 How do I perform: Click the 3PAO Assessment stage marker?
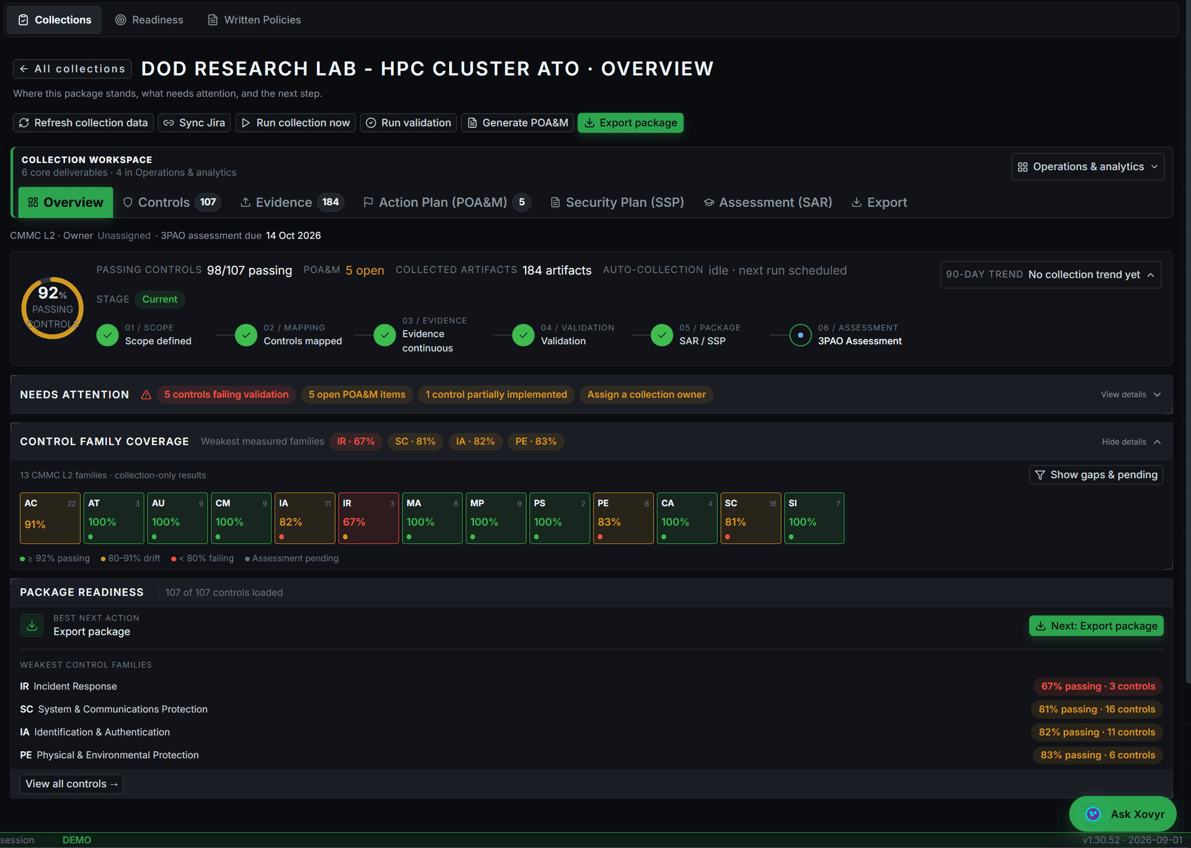click(800, 335)
